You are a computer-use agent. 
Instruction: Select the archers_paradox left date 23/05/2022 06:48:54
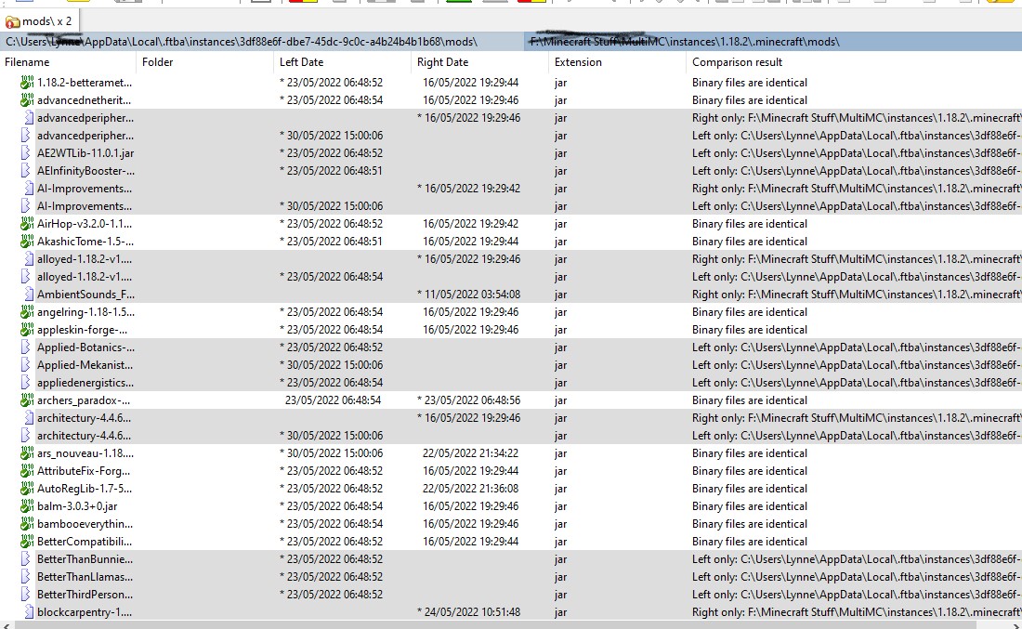333,400
